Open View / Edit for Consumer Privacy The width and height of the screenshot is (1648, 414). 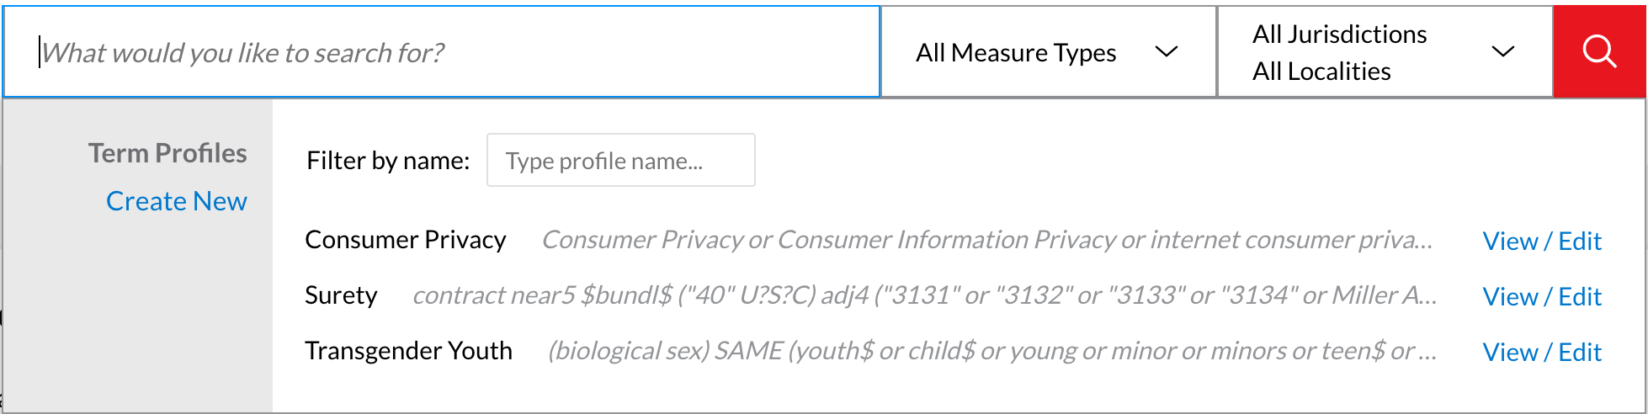1542,241
